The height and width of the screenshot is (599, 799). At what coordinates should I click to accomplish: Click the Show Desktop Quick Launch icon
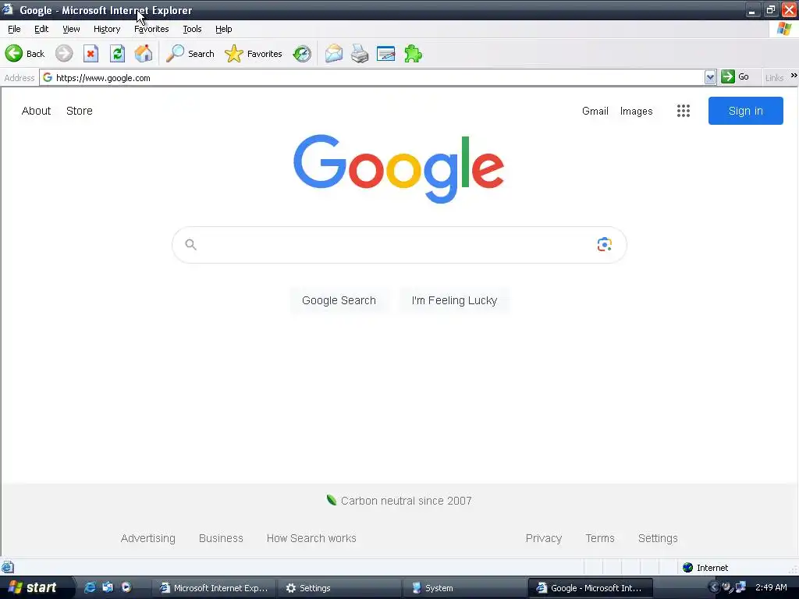tap(108, 587)
